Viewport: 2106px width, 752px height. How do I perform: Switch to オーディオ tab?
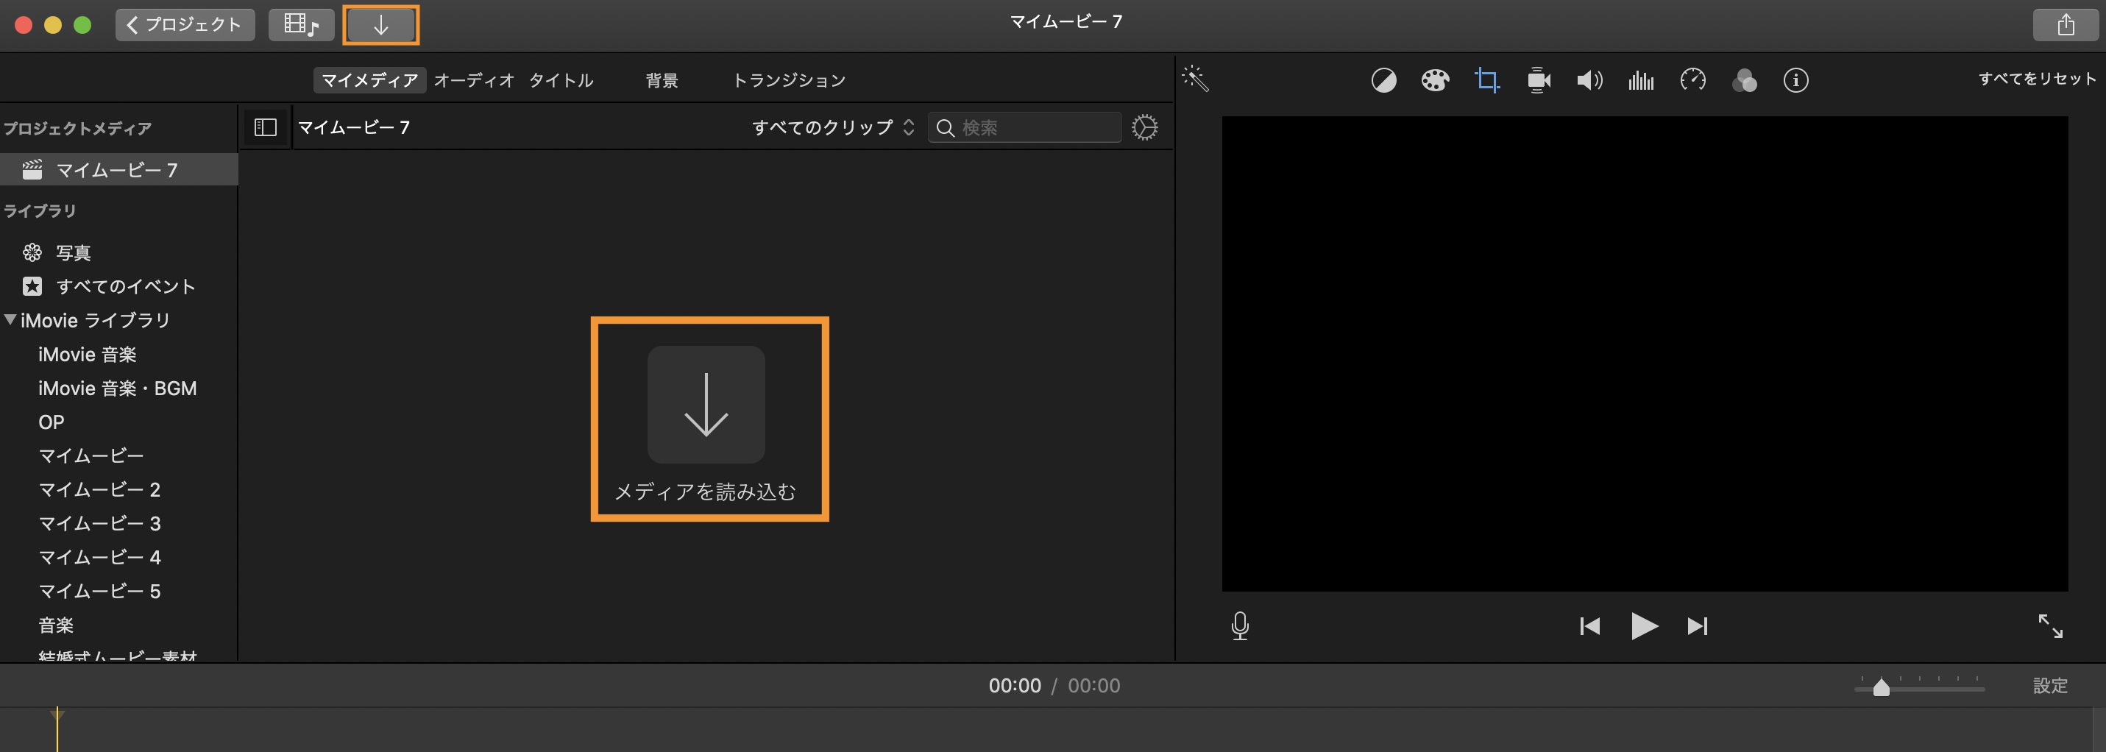click(474, 80)
